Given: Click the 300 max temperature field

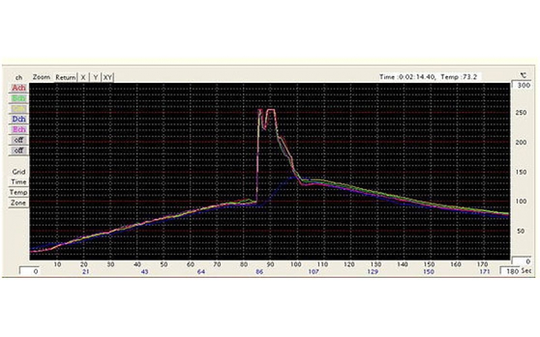Looking at the screenshot, I should point(522,86).
